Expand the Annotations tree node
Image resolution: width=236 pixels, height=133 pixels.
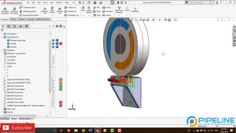(1, 34)
